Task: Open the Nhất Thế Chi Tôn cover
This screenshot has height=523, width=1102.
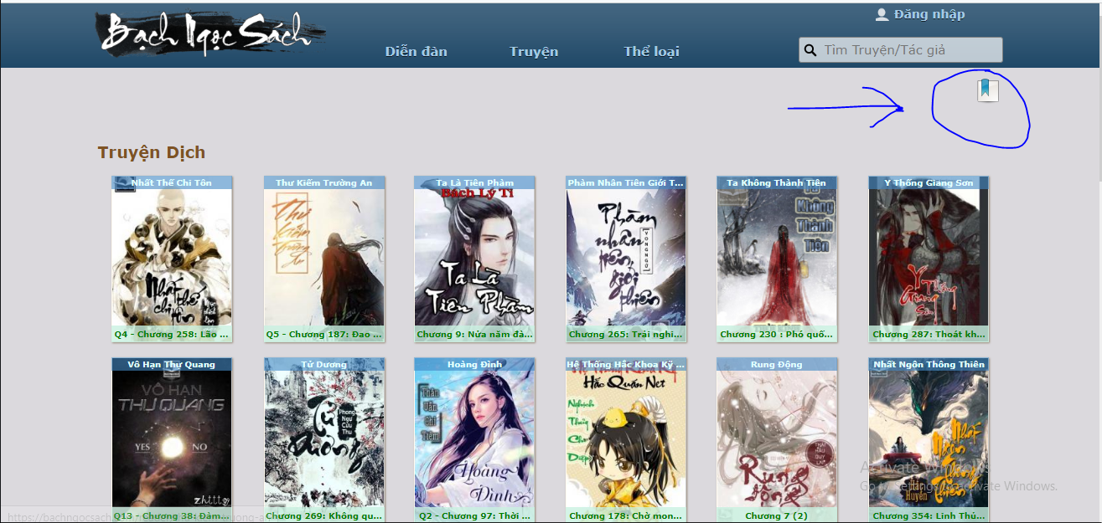Action: click(x=172, y=258)
